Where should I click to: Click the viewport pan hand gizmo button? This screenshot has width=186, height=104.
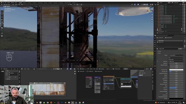pos(152,17)
